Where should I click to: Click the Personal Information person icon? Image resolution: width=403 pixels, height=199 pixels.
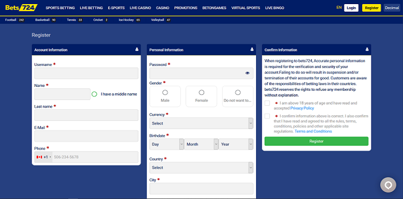[252, 49]
